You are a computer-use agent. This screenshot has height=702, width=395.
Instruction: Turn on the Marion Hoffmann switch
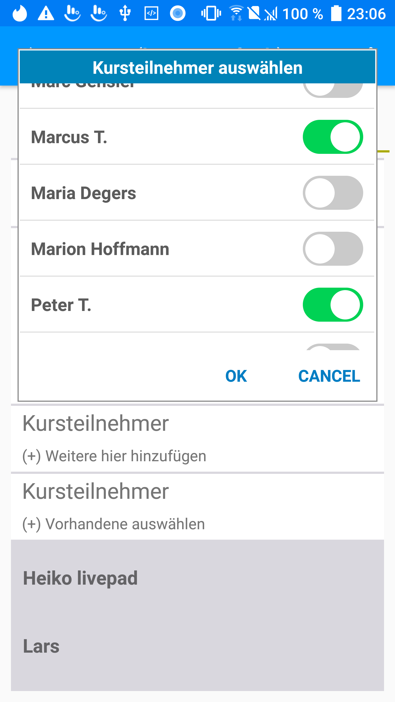coord(333,249)
